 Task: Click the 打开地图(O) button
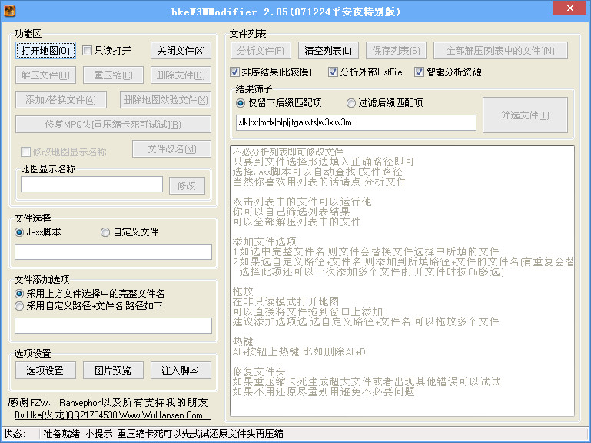coord(45,51)
